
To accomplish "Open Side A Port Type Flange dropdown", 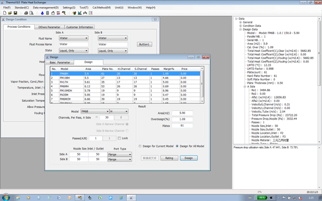I will tap(120, 154).
